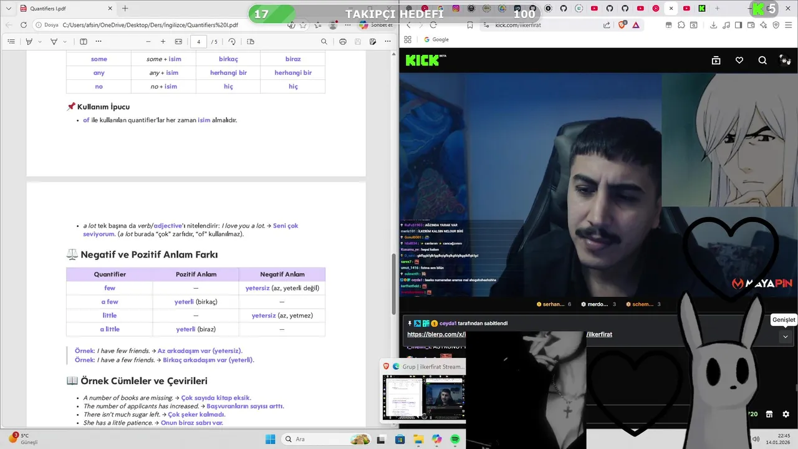
Task: Click the save-as icon in PDF toolbar
Action: 372,41
